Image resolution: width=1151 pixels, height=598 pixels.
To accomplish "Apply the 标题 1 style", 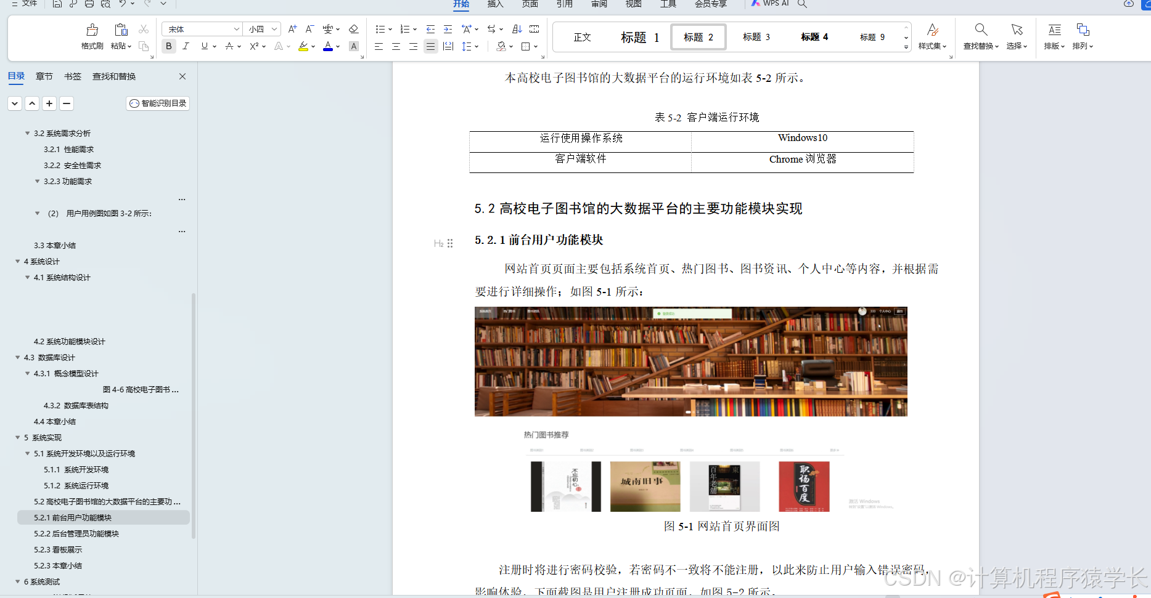I will tap(640, 38).
